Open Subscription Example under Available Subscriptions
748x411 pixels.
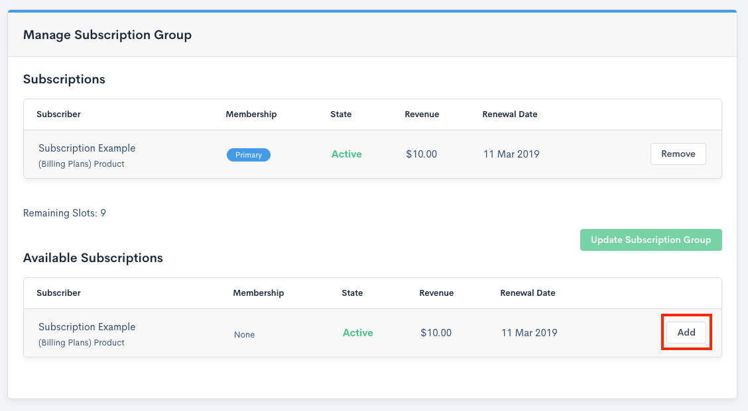pyautogui.click(x=87, y=327)
